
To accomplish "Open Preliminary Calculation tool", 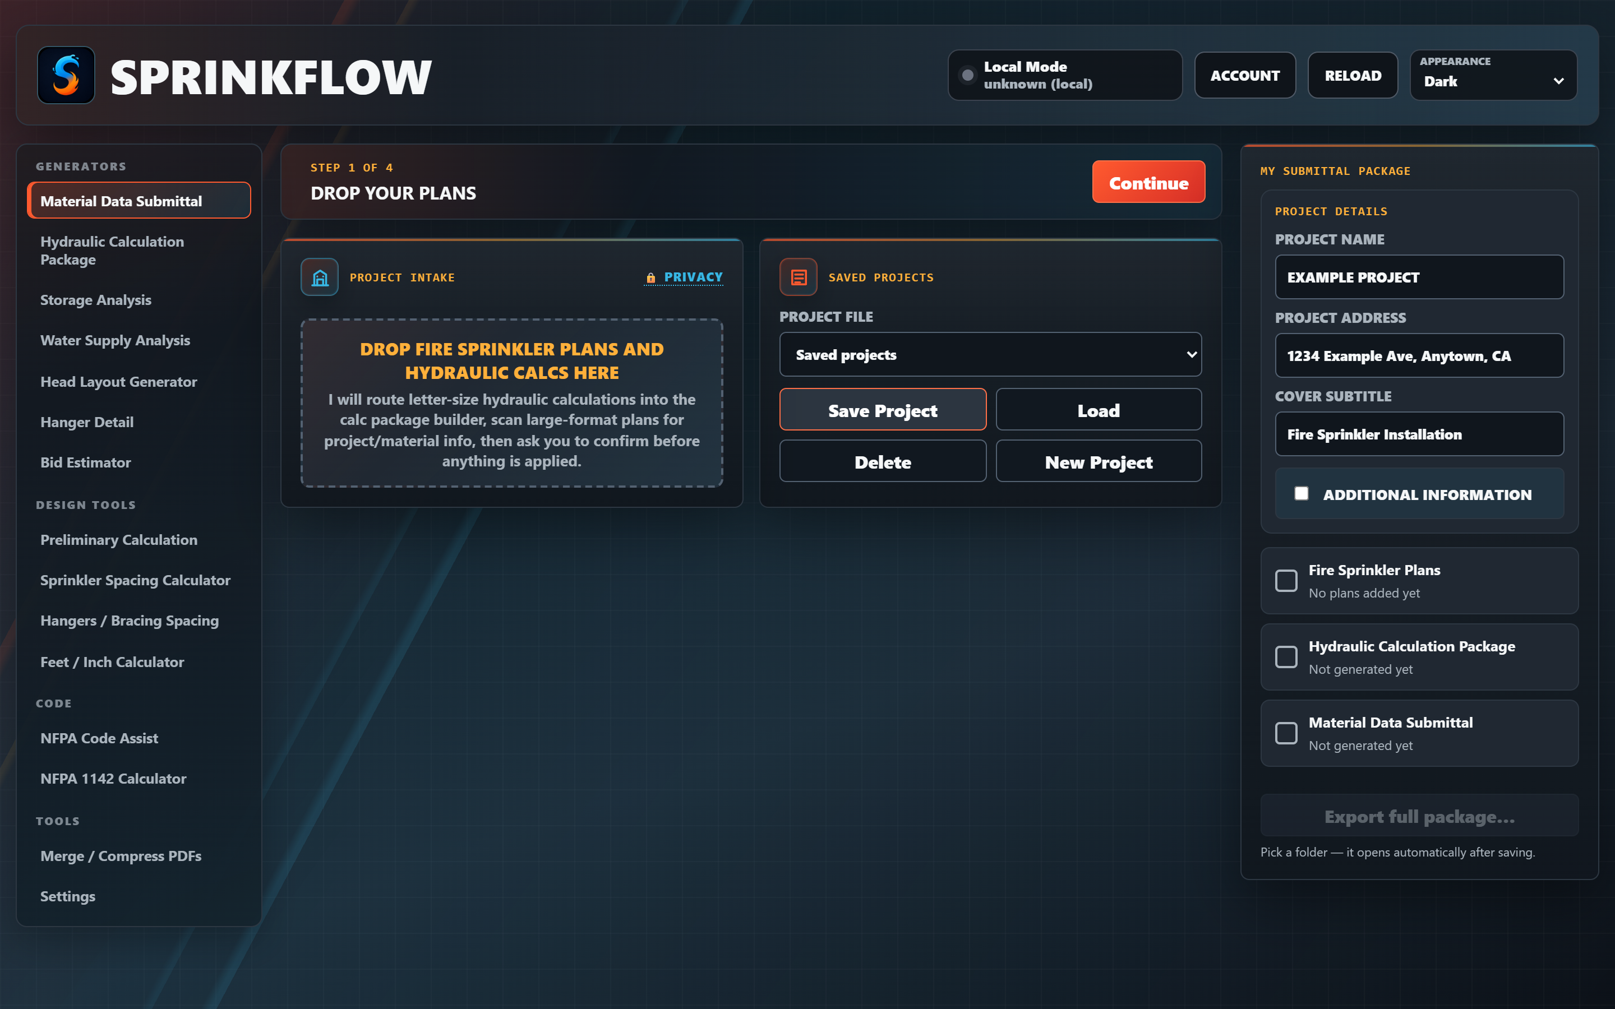I will [x=139, y=540].
